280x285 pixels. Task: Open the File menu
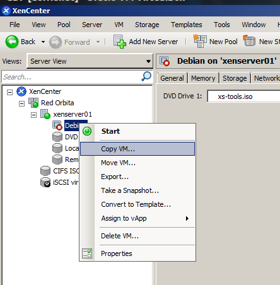pos(15,25)
